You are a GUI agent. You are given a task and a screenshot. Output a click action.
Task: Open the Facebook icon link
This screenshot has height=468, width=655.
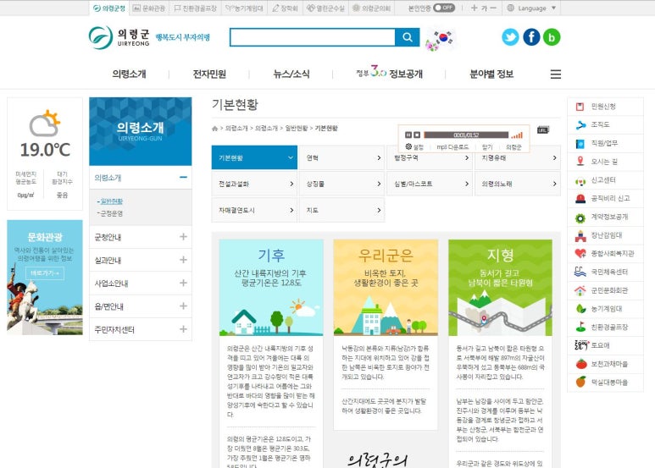[x=531, y=37]
